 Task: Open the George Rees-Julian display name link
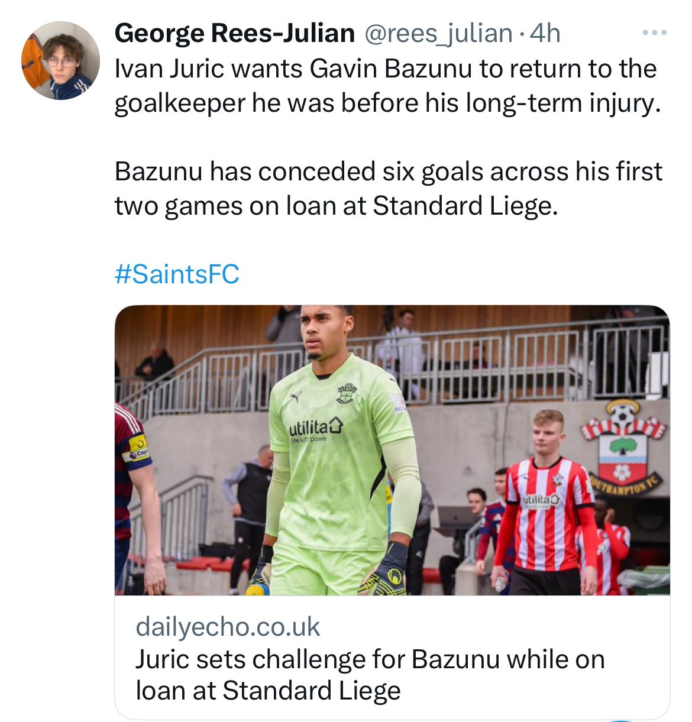pyautogui.click(x=234, y=33)
